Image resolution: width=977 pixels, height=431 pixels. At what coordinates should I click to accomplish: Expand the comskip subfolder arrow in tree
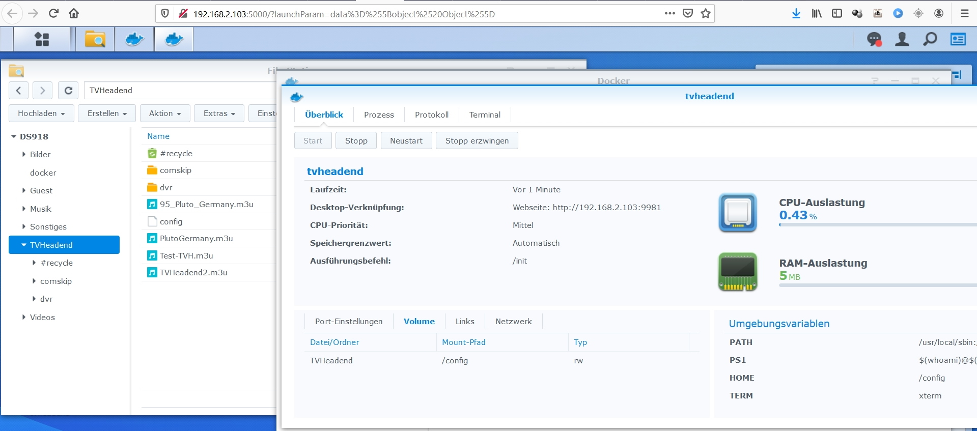(x=34, y=281)
